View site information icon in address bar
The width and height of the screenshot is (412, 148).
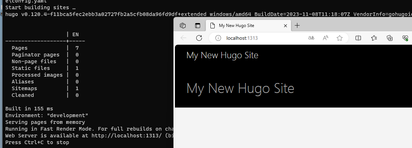[218, 38]
